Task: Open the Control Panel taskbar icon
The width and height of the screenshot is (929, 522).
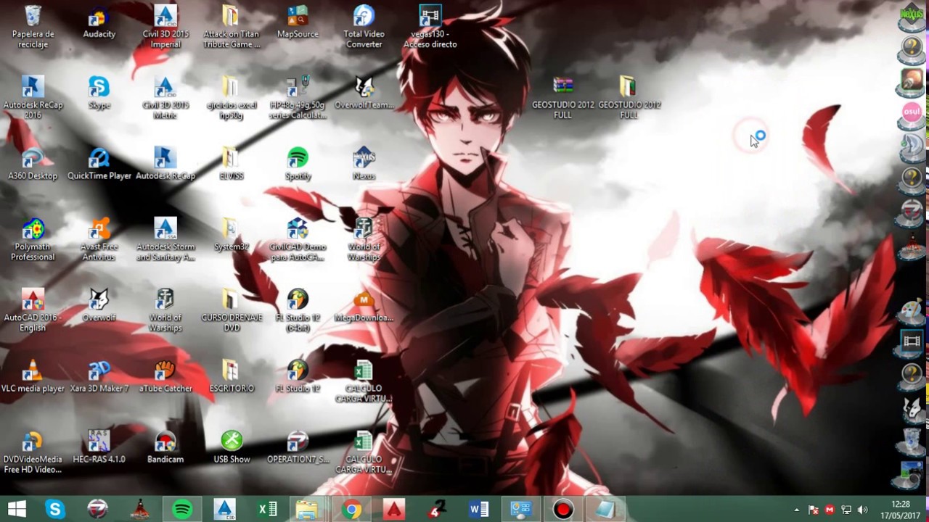Action: pos(521,509)
